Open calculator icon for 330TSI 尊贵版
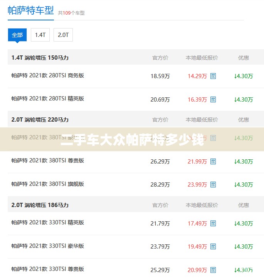This screenshot has height=279, width=264. coord(213,270)
